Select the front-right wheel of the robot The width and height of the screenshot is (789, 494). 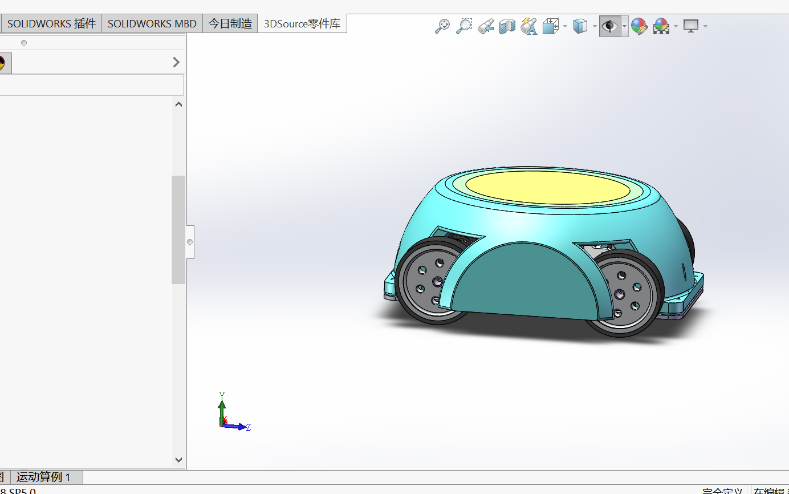(627, 294)
